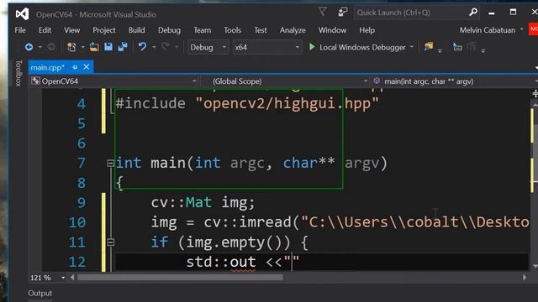The width and height of the screenshot is (538, 302).
Task: Save main.cpp with the Save icon
Action: (x=108, y=47)
